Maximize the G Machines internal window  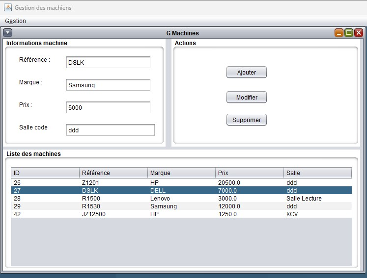[x=348, y=33]
